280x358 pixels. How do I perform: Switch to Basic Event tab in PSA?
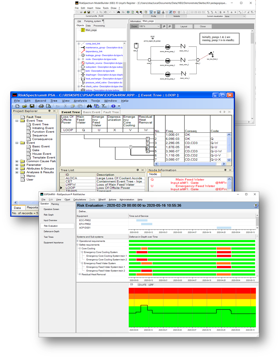[x=92, y=112]
